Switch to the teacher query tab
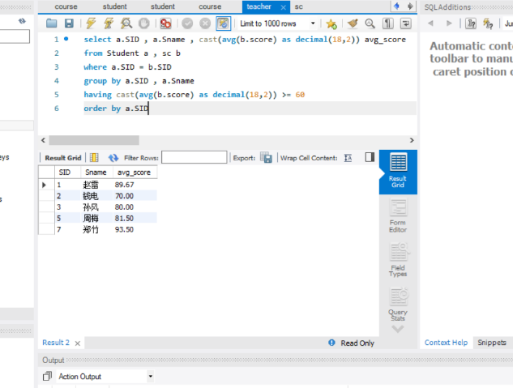The image size is (513, 388). [x=259, y=6]
